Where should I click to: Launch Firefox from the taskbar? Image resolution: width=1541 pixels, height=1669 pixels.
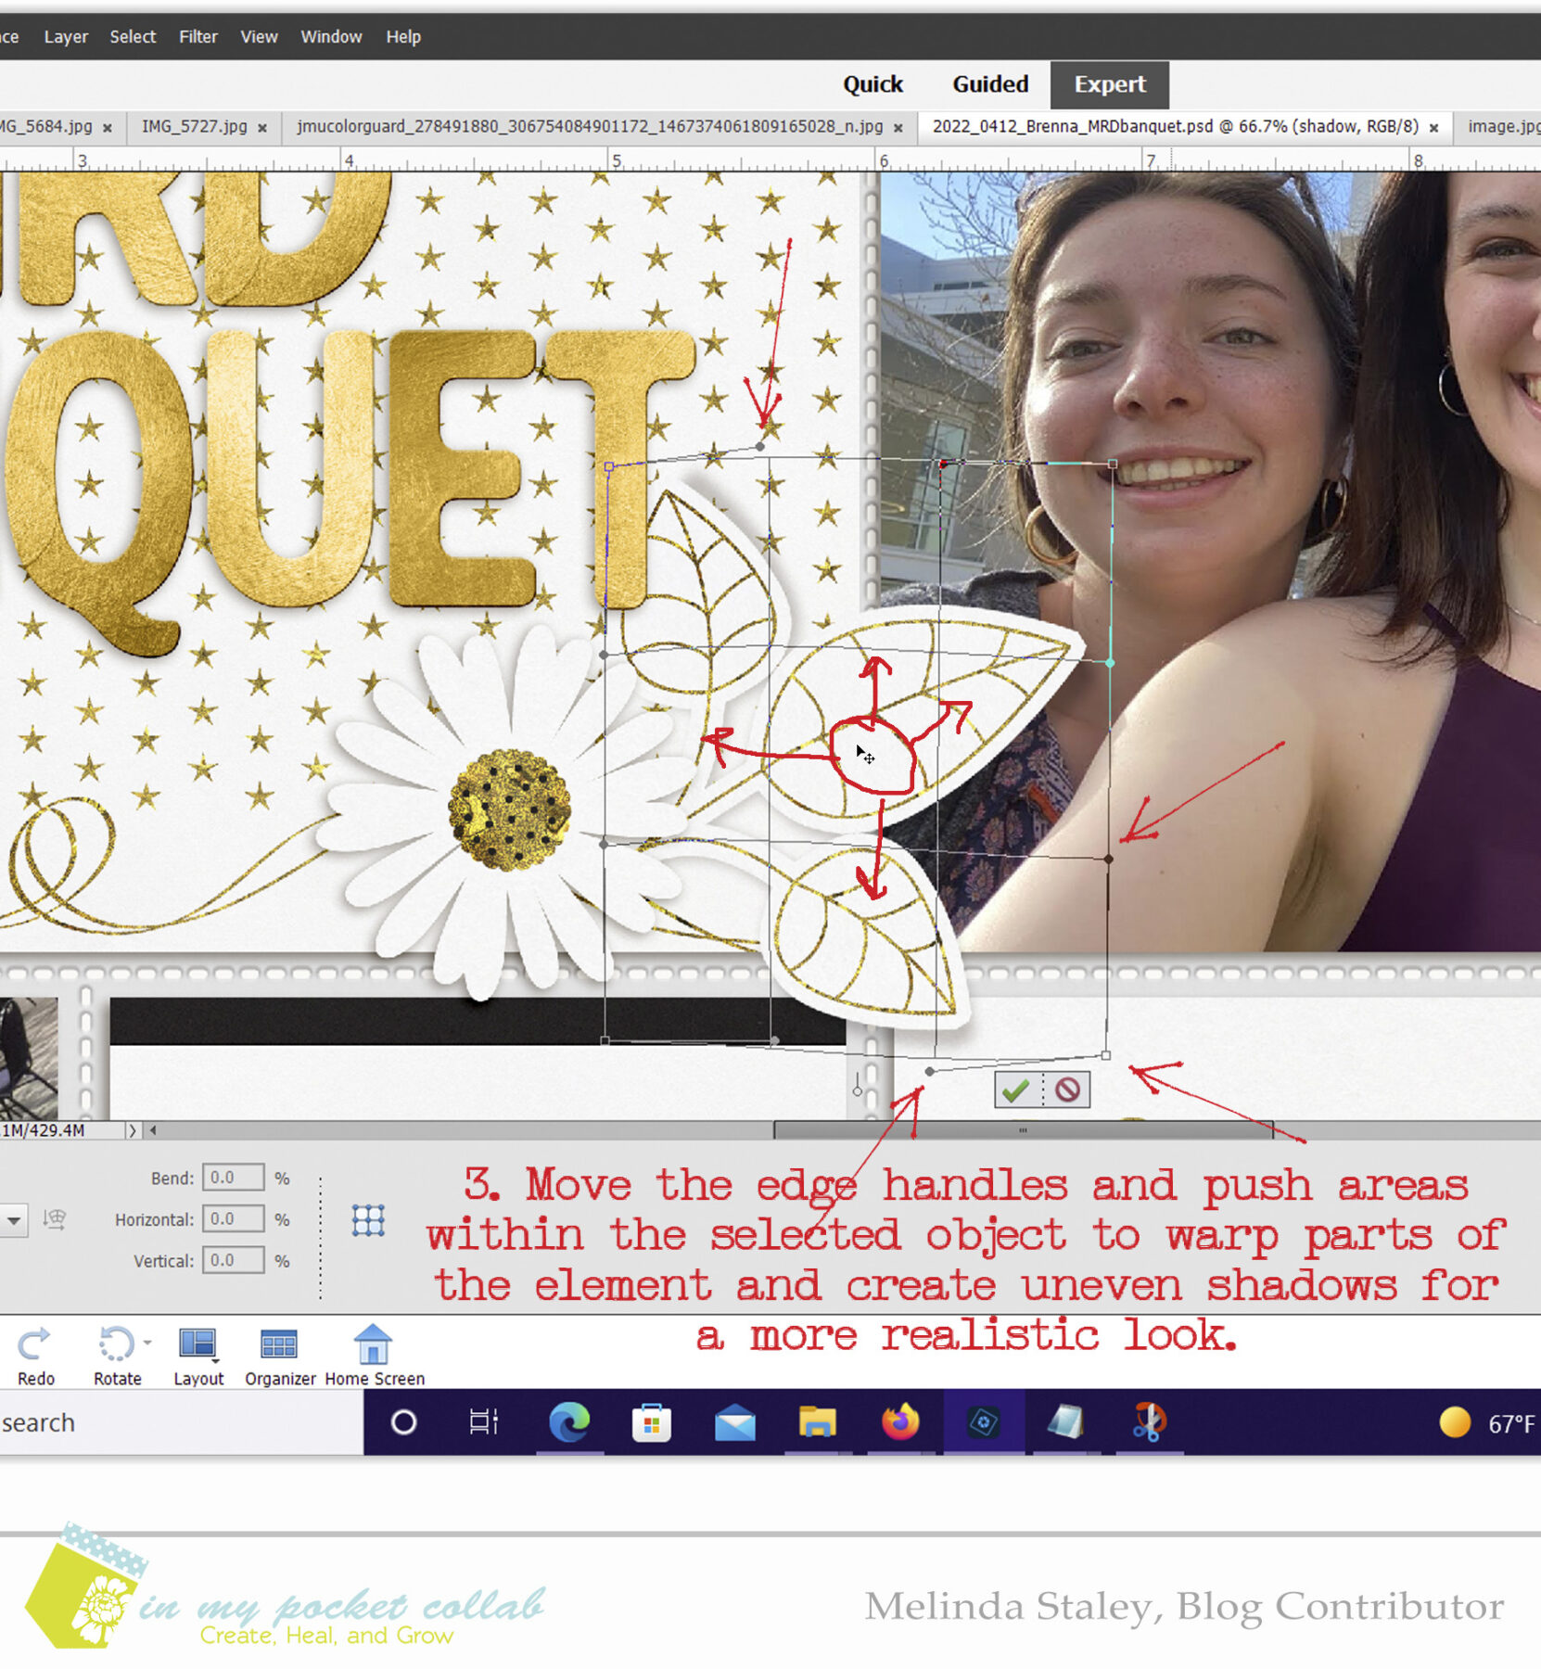pos(898,1421)
